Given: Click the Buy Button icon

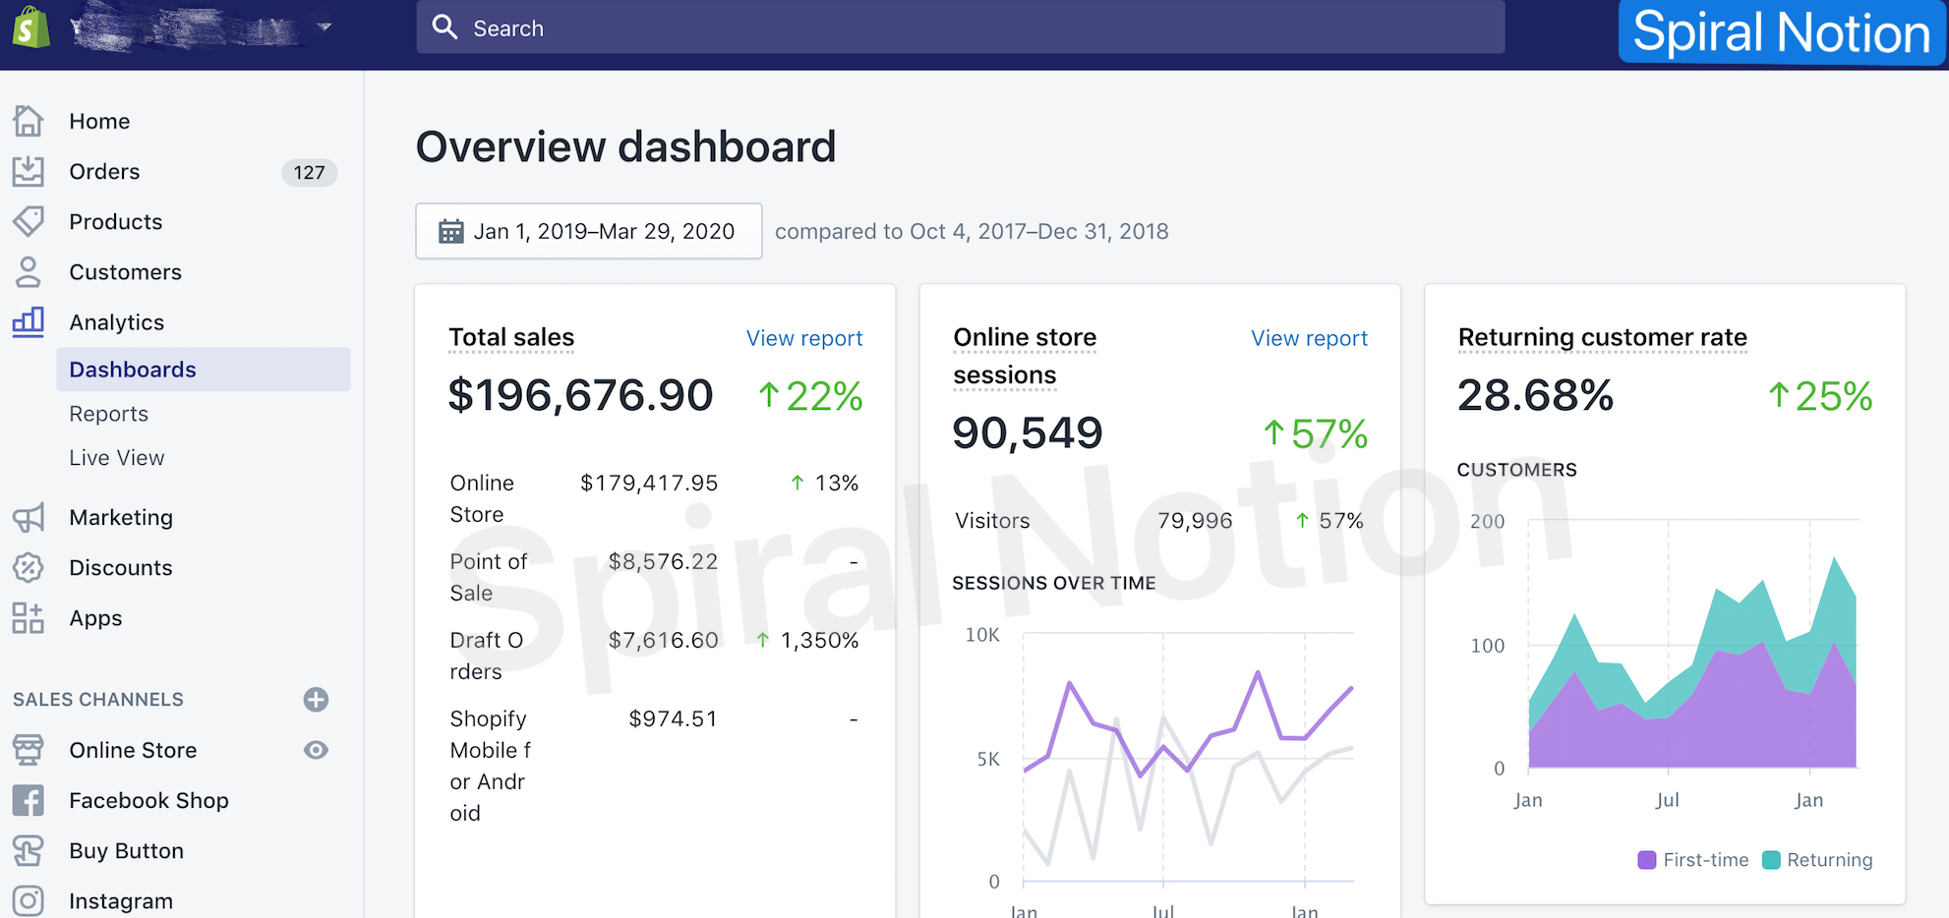Looking at the screenshot, I should tap(29, 851).
